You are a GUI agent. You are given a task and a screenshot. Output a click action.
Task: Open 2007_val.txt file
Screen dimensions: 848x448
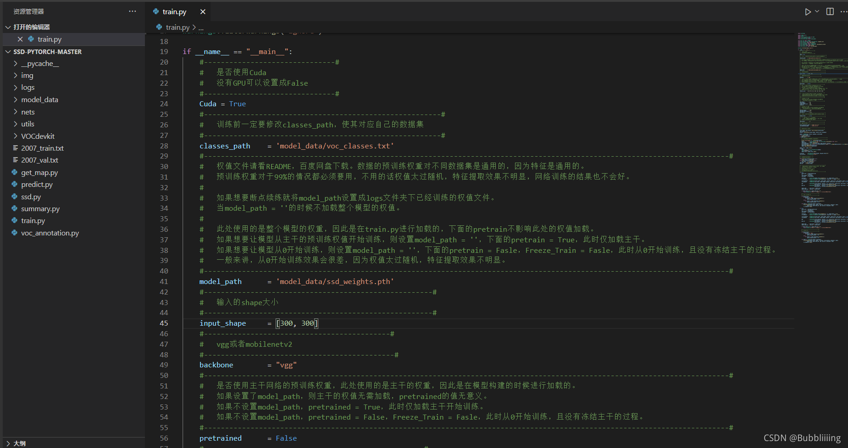point(39,160)
